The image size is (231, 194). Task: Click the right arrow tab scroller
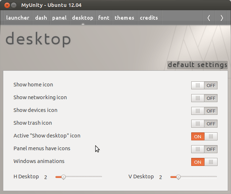pyautogui.click(x=222, y=18)
